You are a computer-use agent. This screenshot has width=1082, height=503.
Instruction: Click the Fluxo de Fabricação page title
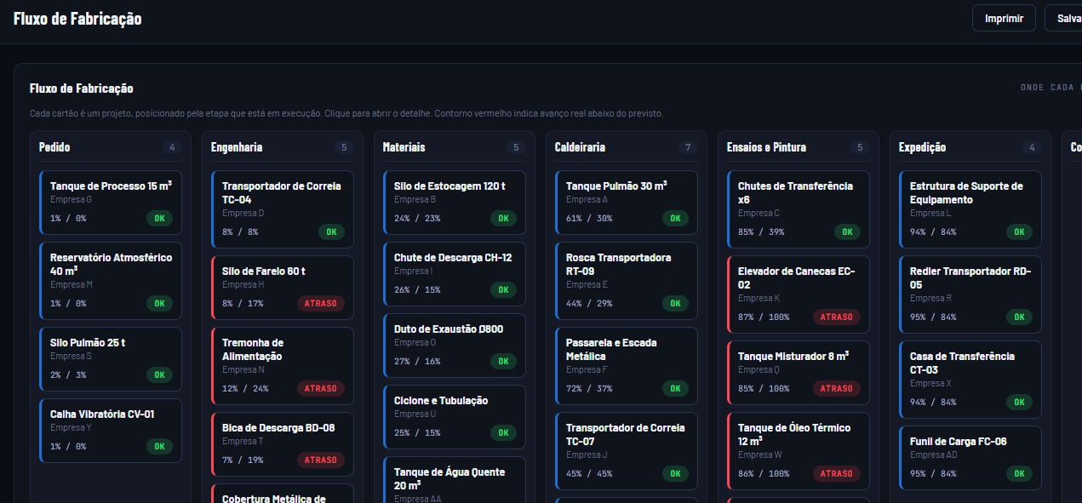[x=77, y=19]
